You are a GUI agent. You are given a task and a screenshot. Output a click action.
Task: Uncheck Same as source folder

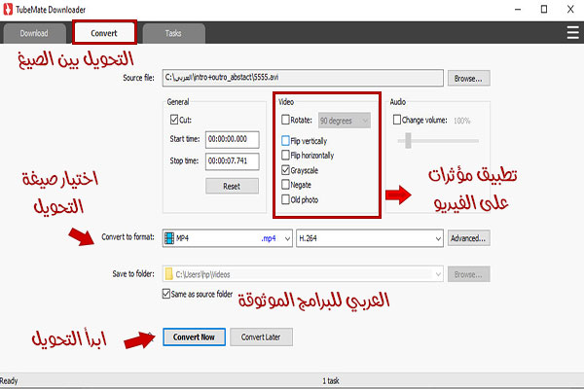pyautogui.click(x=166, y=294)
